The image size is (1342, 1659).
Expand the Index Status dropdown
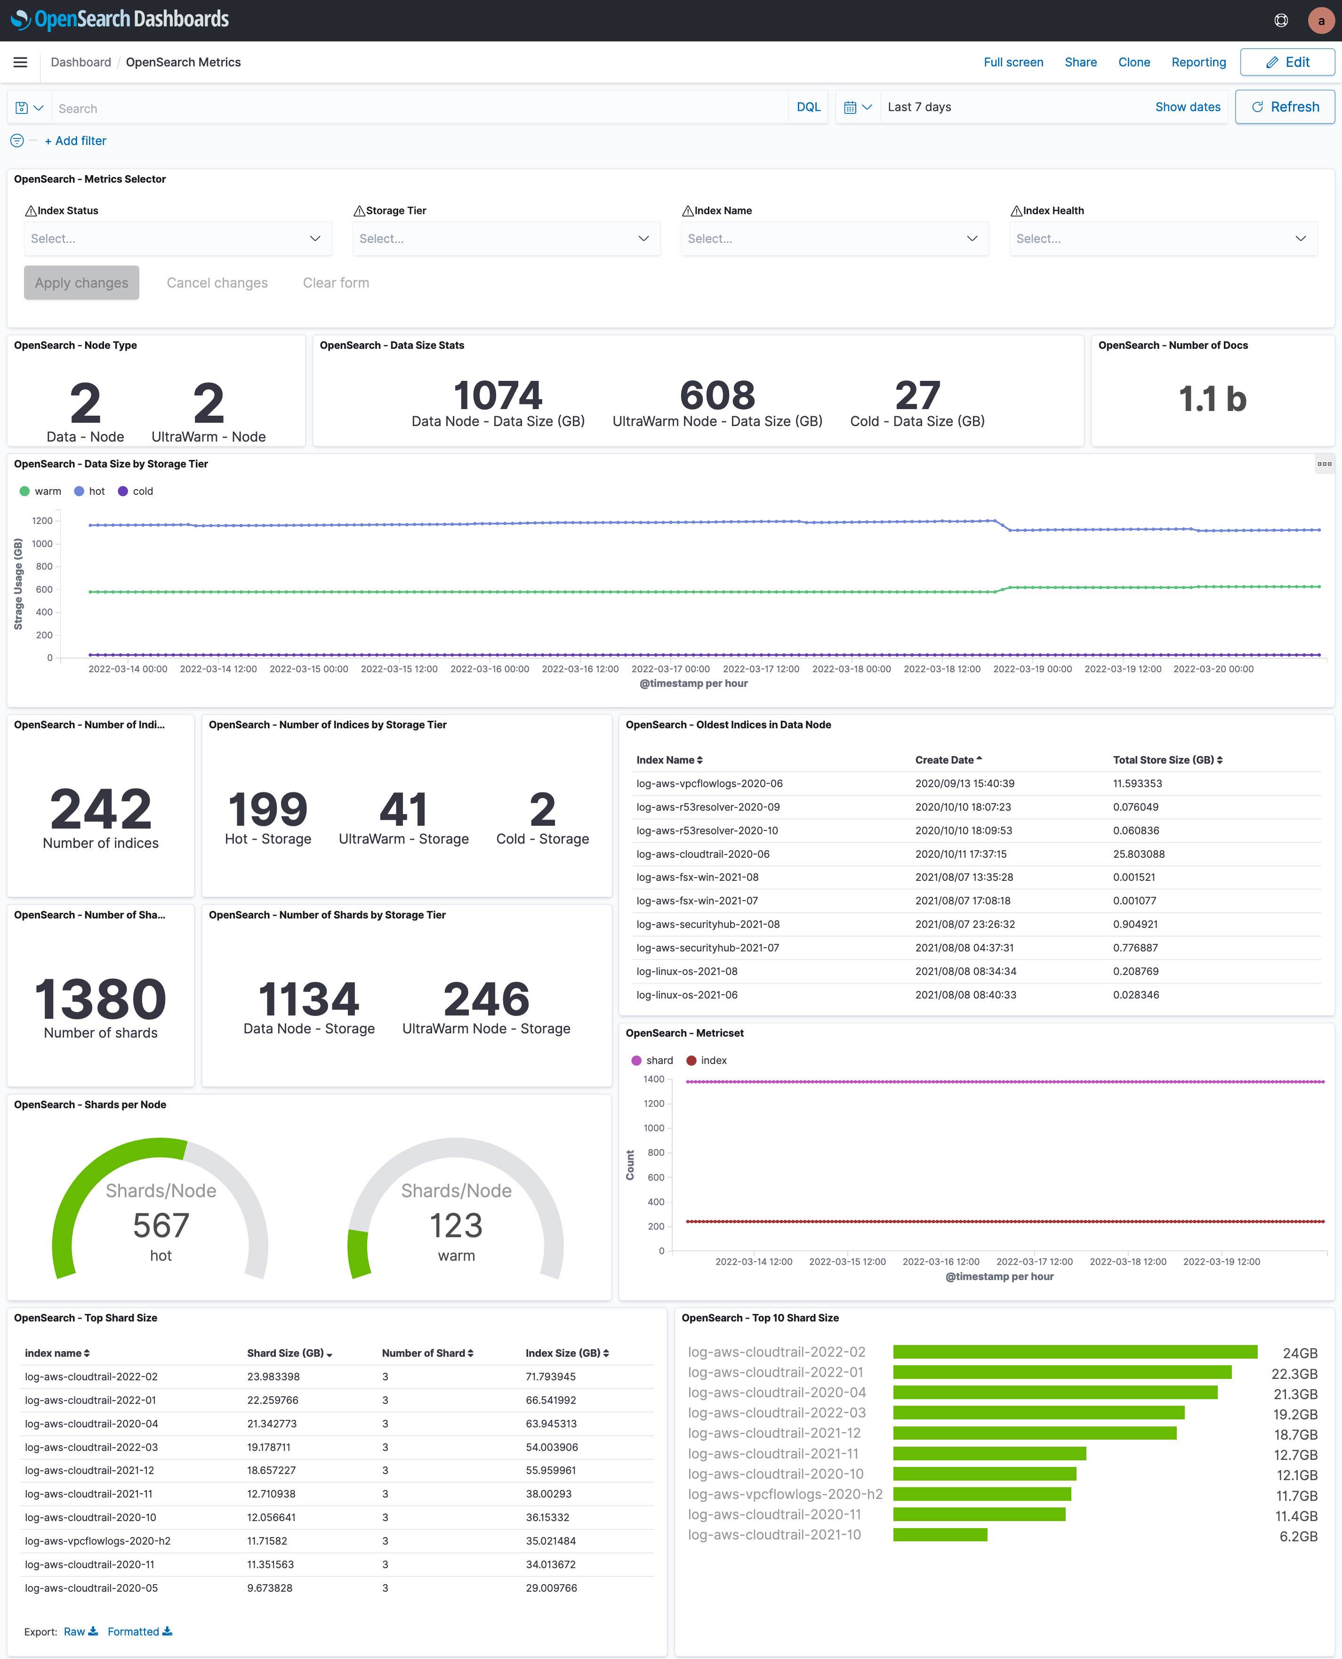[x=178, y=239]
